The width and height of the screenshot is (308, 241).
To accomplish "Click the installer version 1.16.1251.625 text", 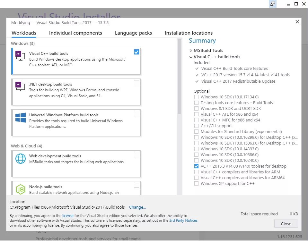I will tap(290, 237).
